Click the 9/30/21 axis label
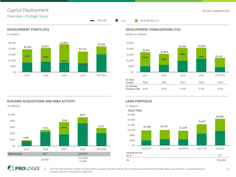Viewport: 236px width, 177px height. coord(220,148)
